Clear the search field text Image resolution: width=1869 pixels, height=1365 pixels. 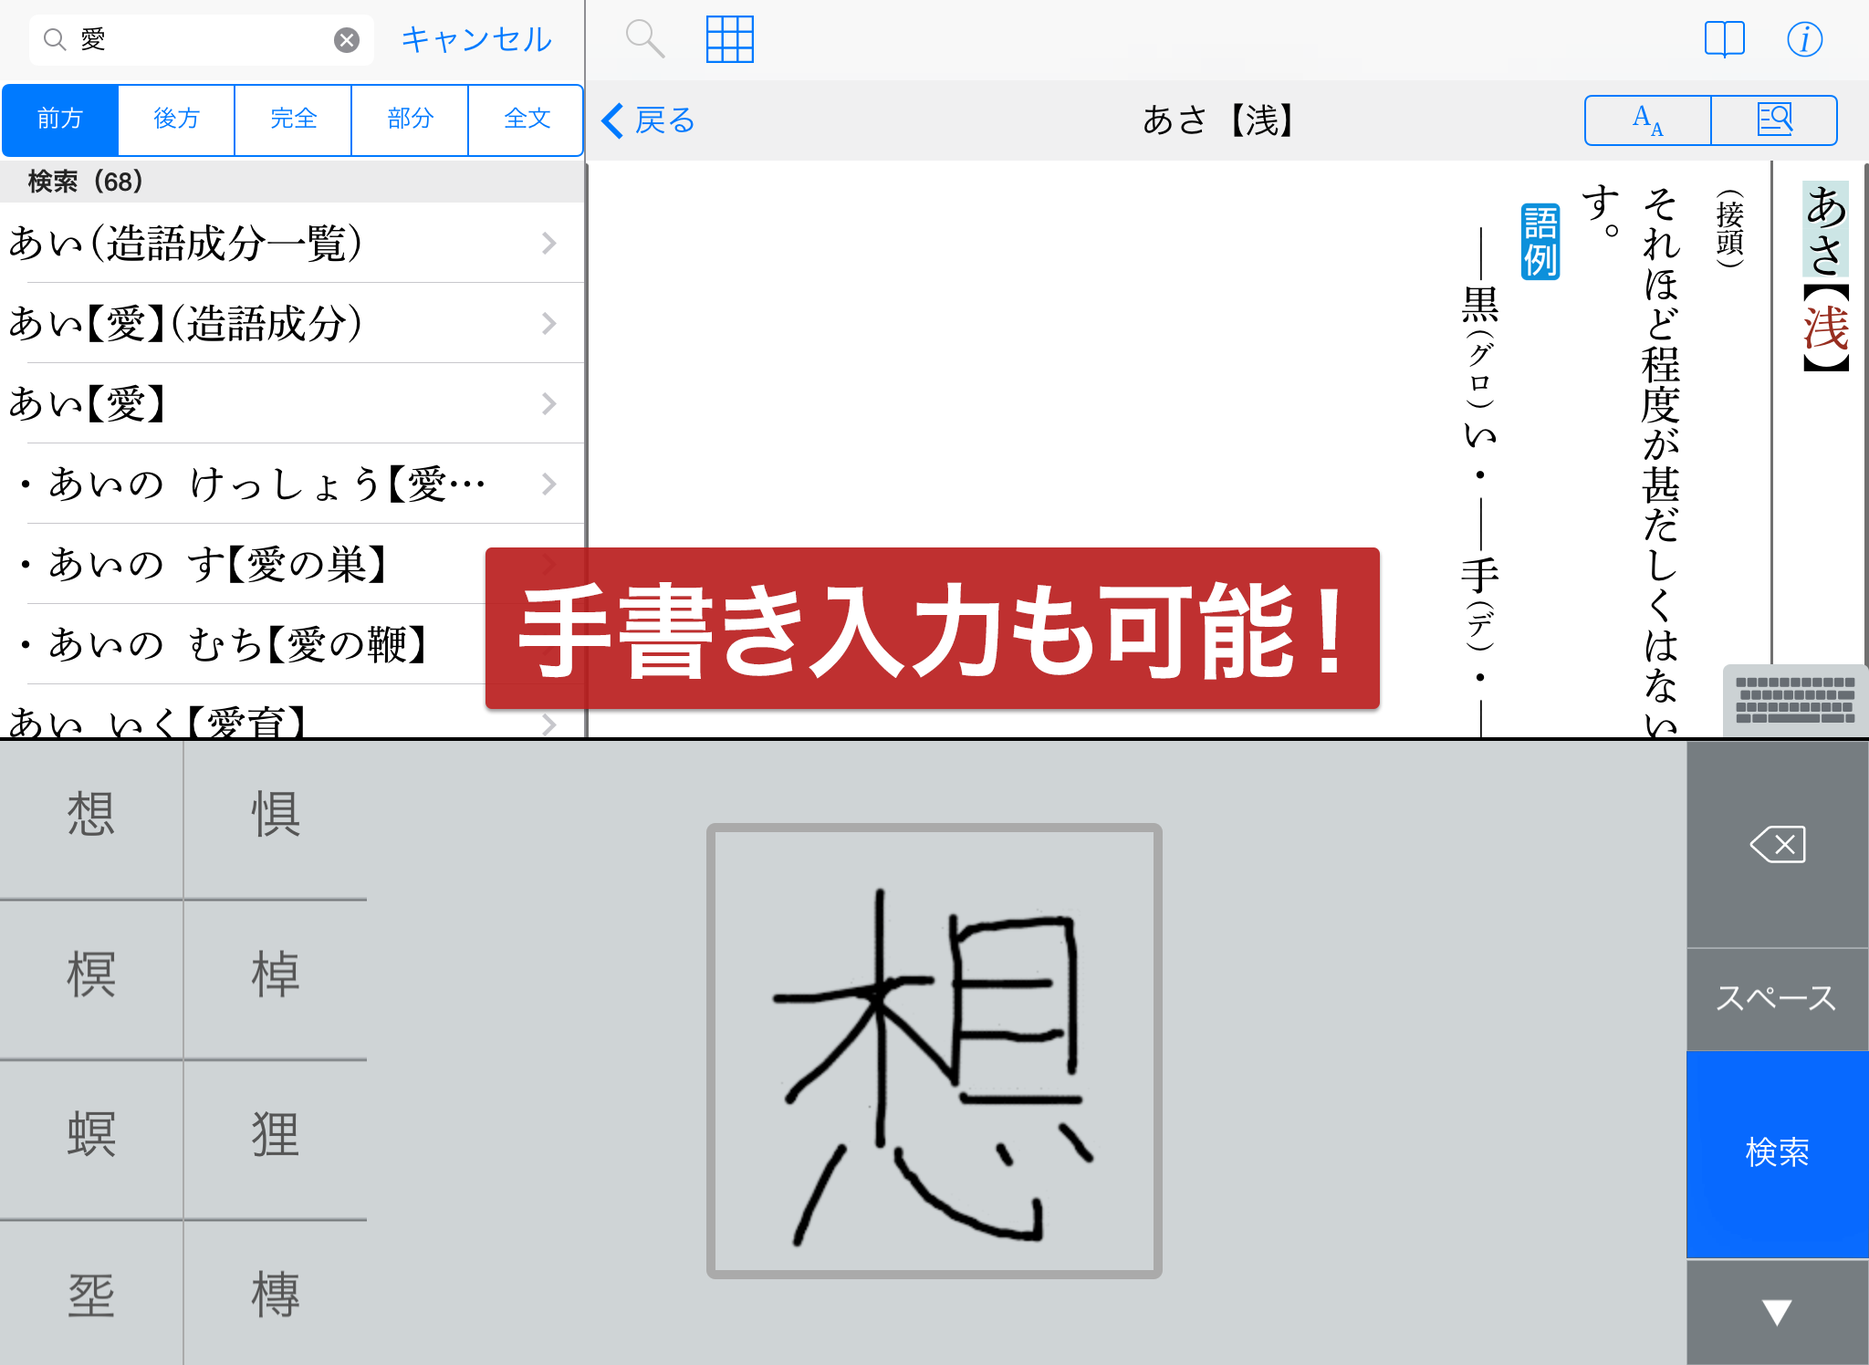pyautogui.click(x=346, y=40)
